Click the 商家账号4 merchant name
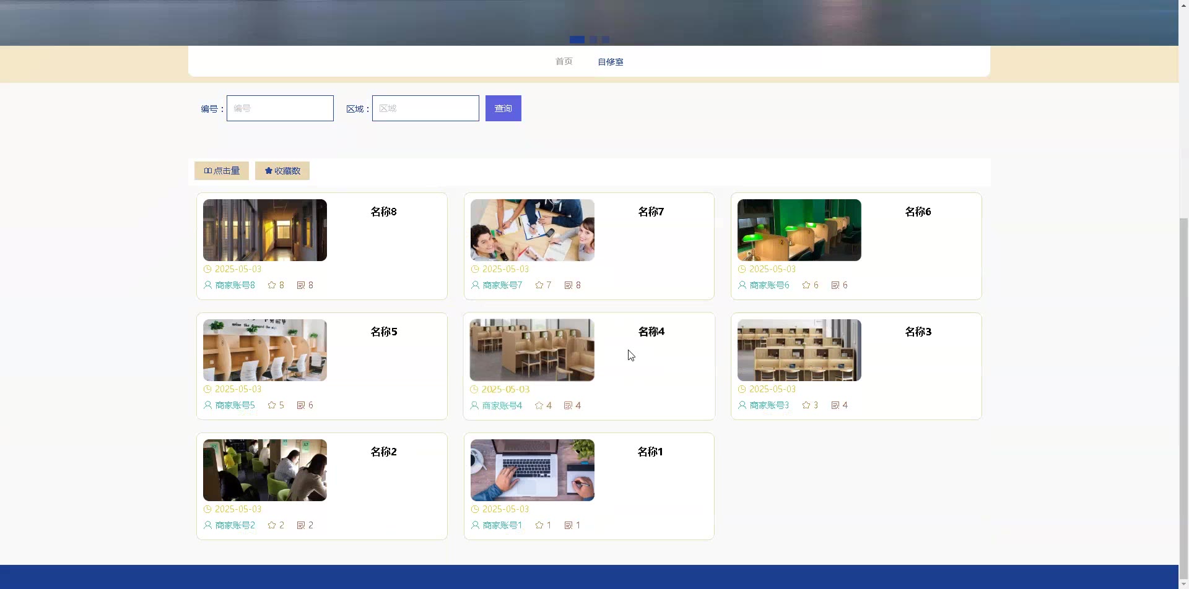This screenshot has width=1189, height=589. [x=502, y=406]
